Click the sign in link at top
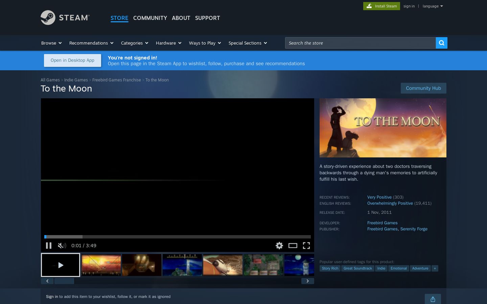The image size is (487, 304). pos(409,6)
